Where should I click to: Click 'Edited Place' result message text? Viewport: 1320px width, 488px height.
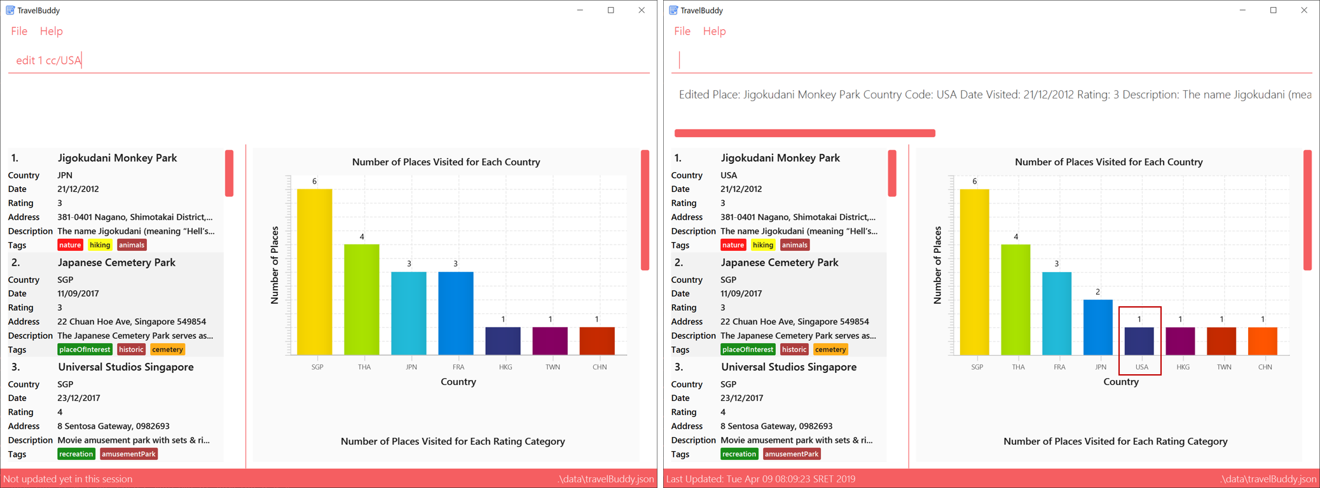click(995, 95)
